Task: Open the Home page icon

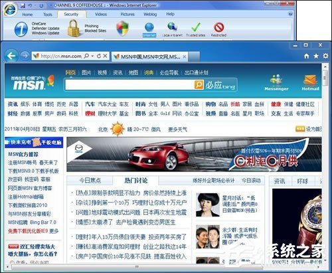Action: tap(307, 56)
